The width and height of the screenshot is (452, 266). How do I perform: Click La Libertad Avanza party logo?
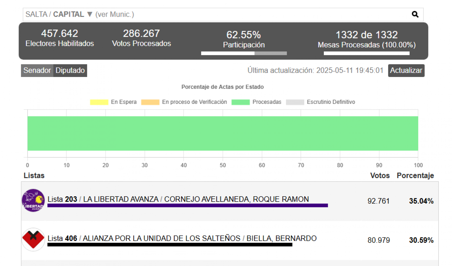click(x=33, y=200)
